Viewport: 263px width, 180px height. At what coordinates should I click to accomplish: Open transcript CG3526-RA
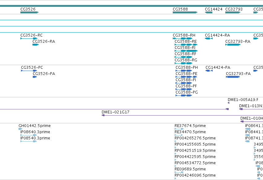coord(44,42)
